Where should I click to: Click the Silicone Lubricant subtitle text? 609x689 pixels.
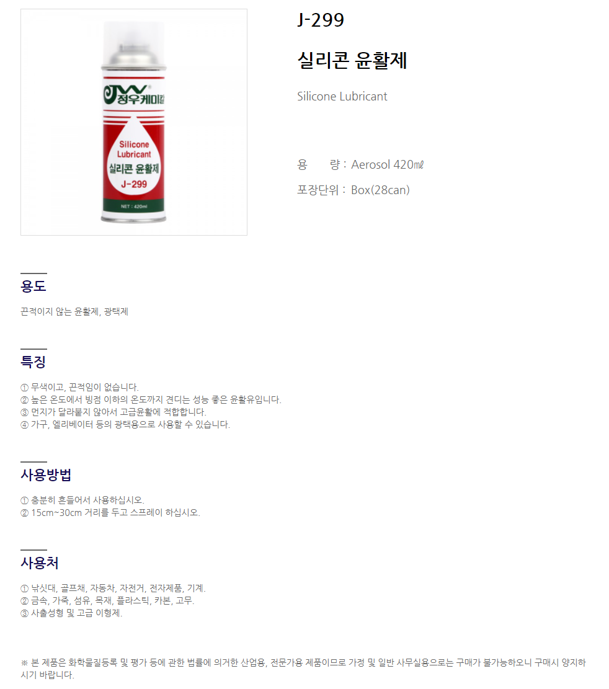pyautogui.click(x=342, y=96)
